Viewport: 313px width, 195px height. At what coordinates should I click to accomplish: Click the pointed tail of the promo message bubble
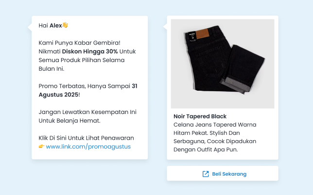29,24
